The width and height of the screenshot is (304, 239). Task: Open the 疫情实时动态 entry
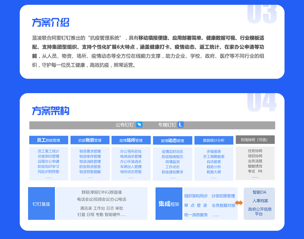point(173,151)
